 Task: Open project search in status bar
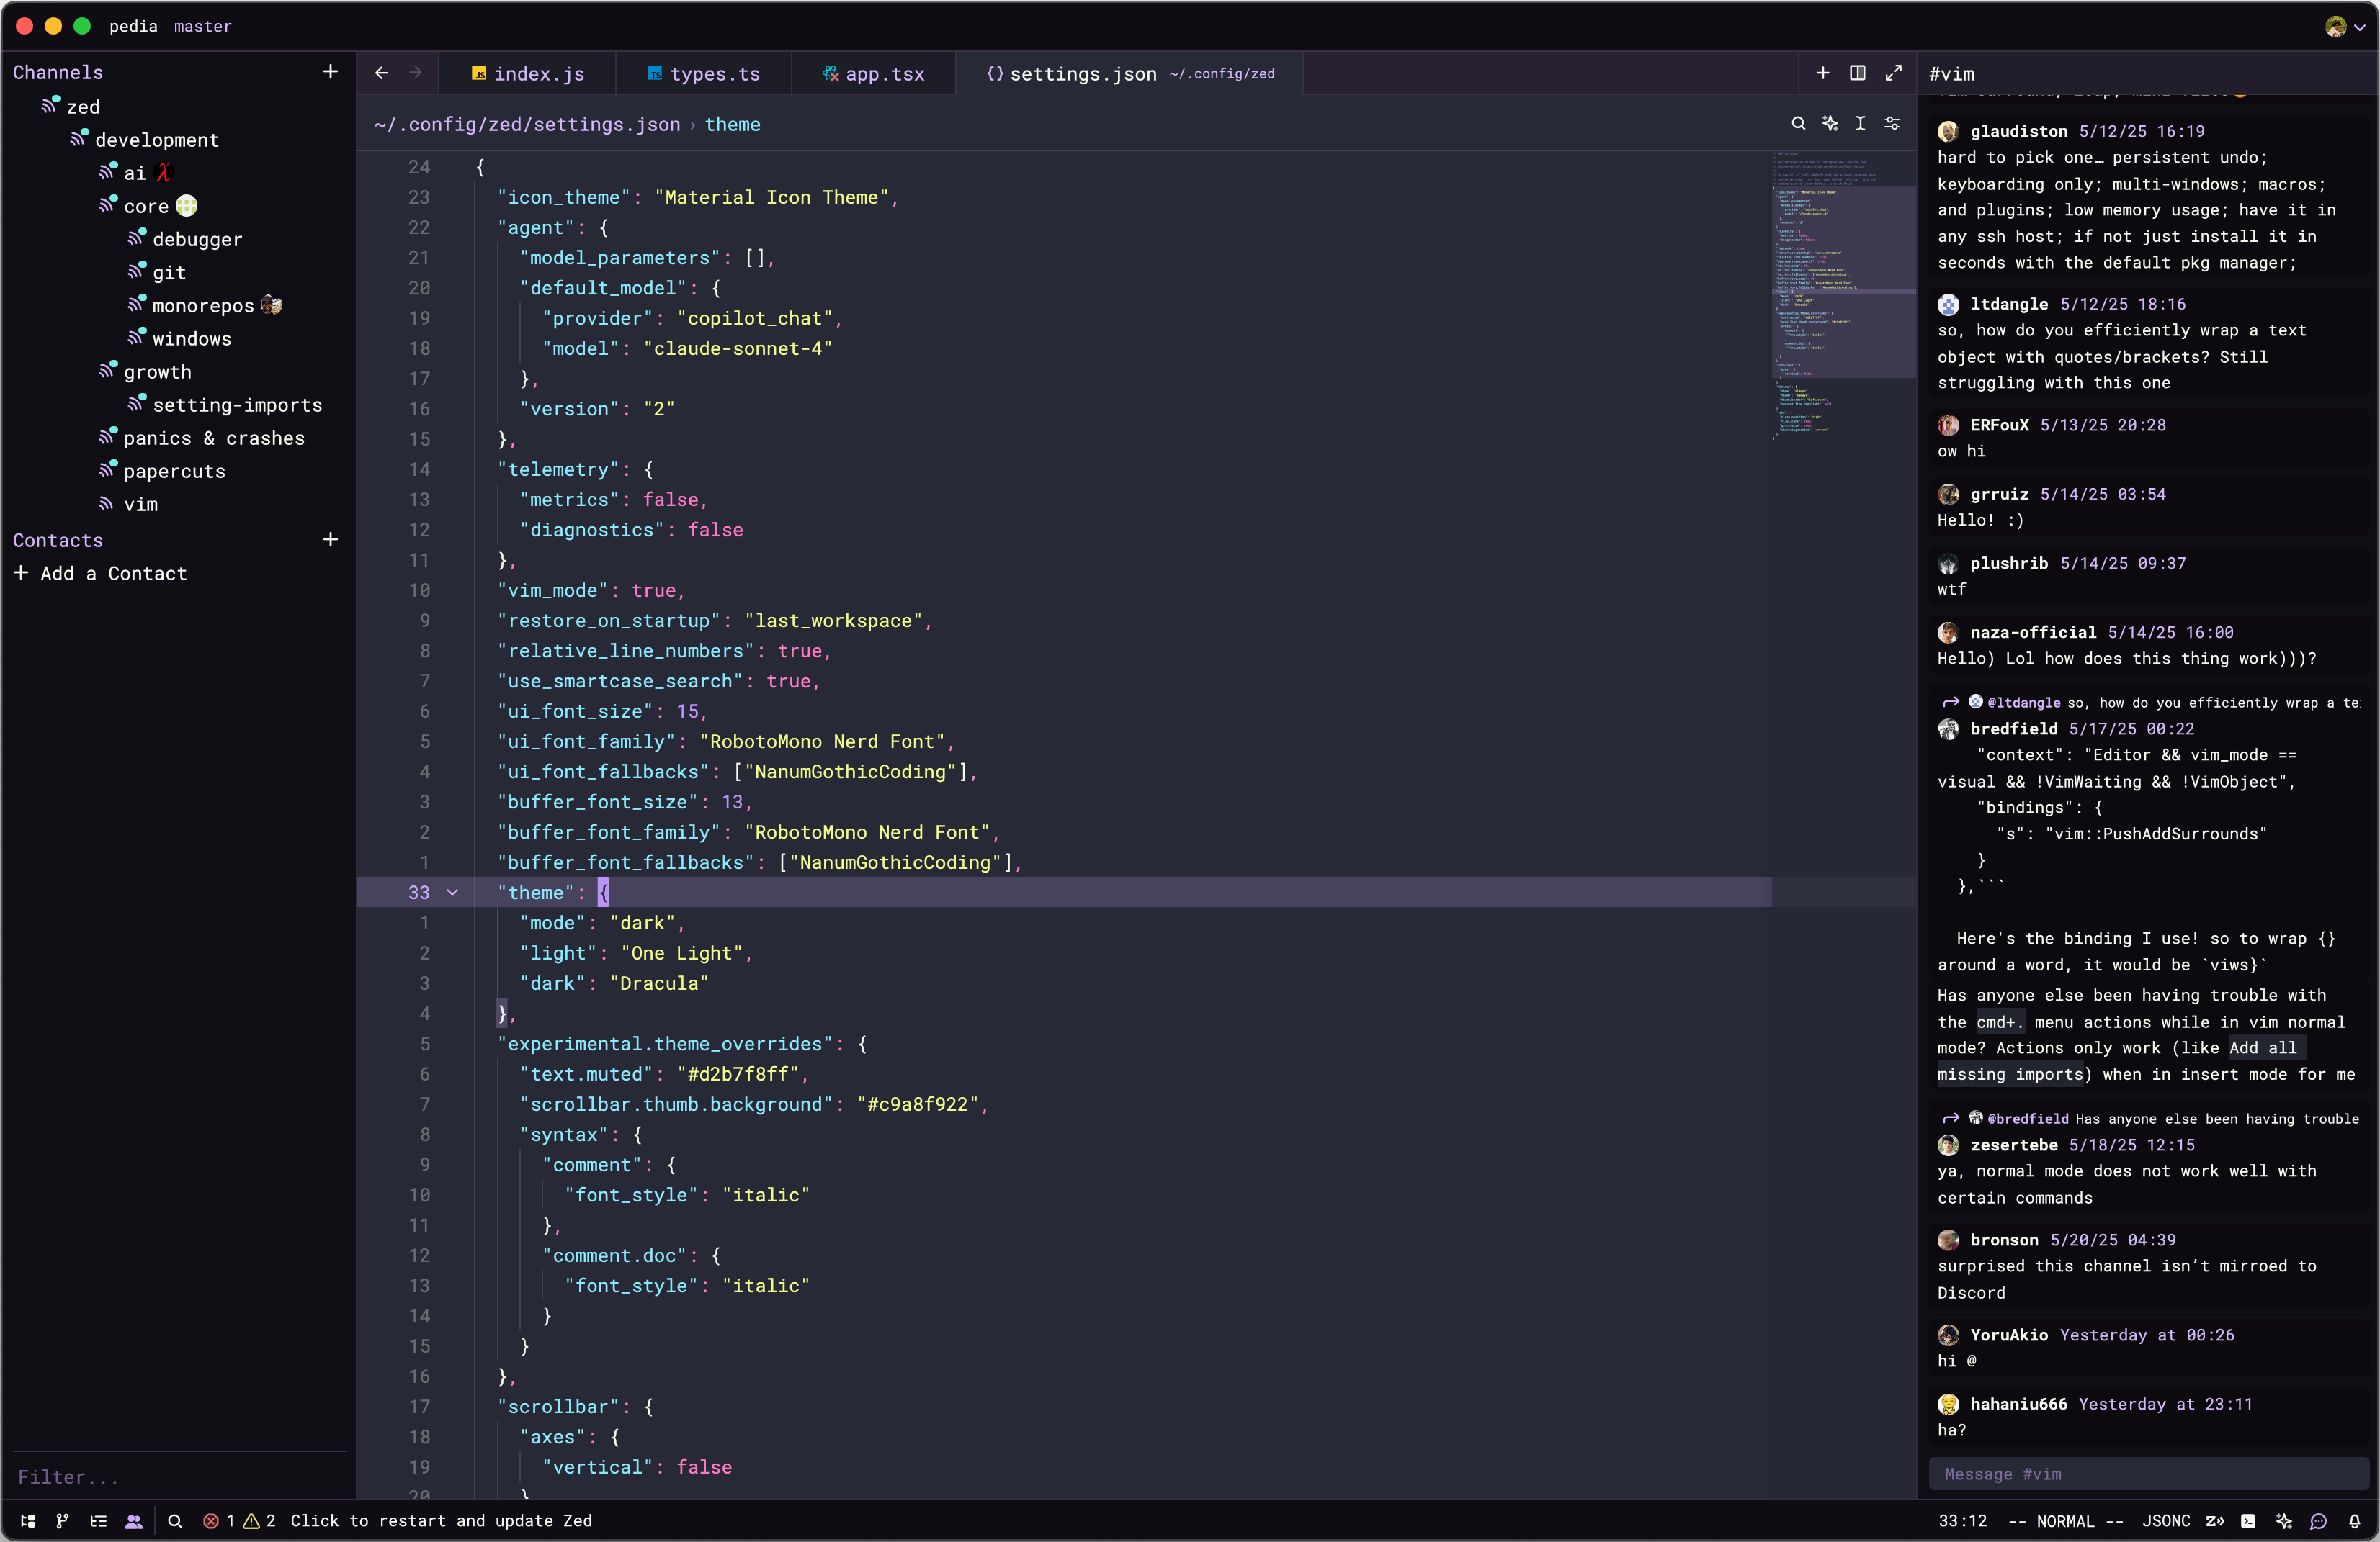(174, 1520)
